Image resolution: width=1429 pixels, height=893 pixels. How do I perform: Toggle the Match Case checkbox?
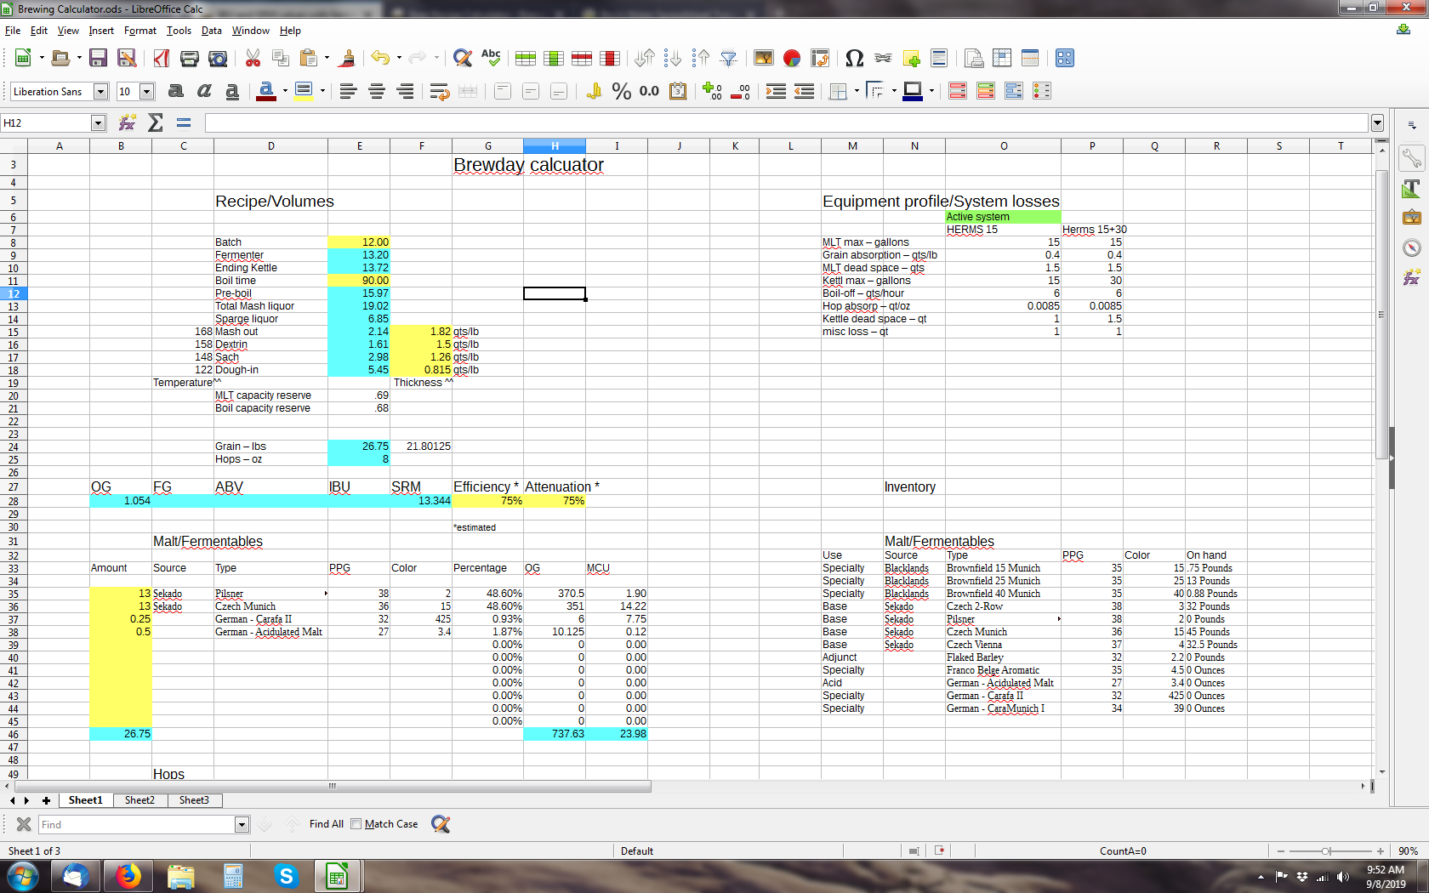point(356,824)
